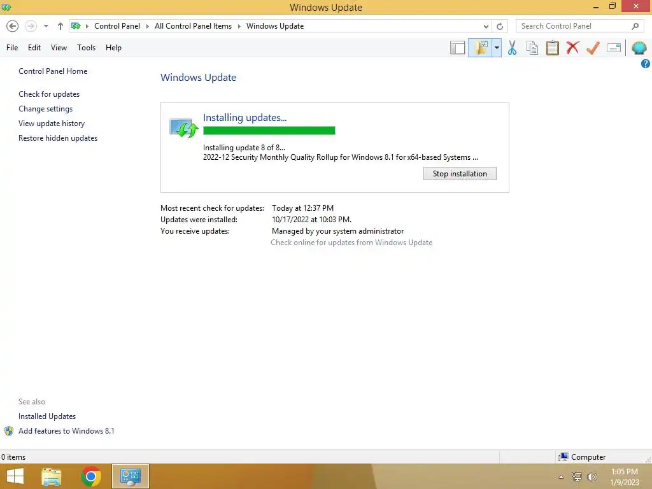Go to Control Panel Home

click(53, 71)
